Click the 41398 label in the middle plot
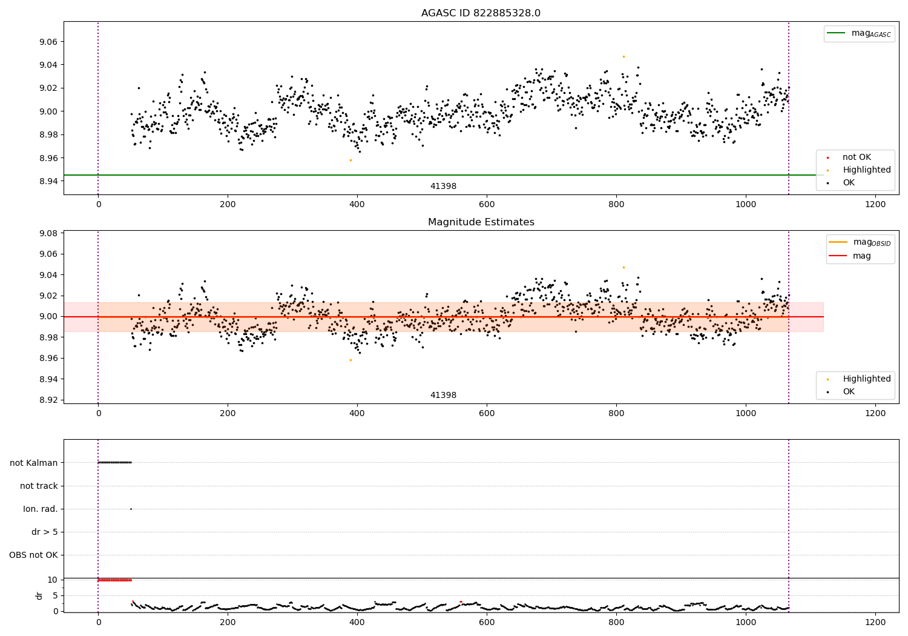The image size is (908, 636). pos(443,396)
